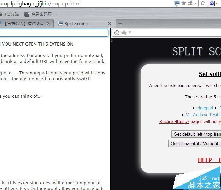Screen dimensions: 221x190
Task: Close the Split Screen tab
Action: [x=110, y=23]
